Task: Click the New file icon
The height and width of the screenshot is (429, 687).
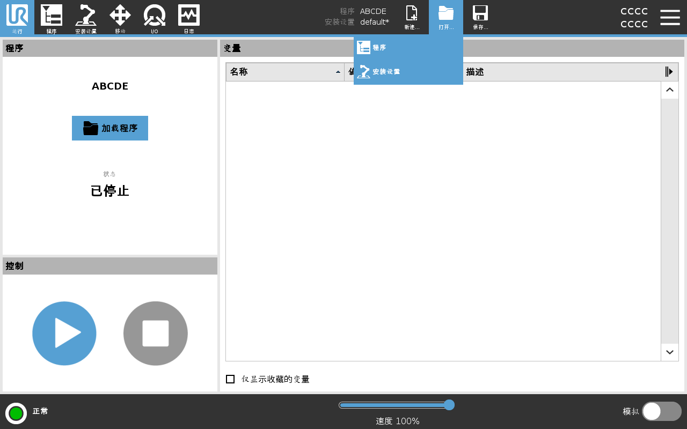Action: pyautogui.click(x=412, y=17)
